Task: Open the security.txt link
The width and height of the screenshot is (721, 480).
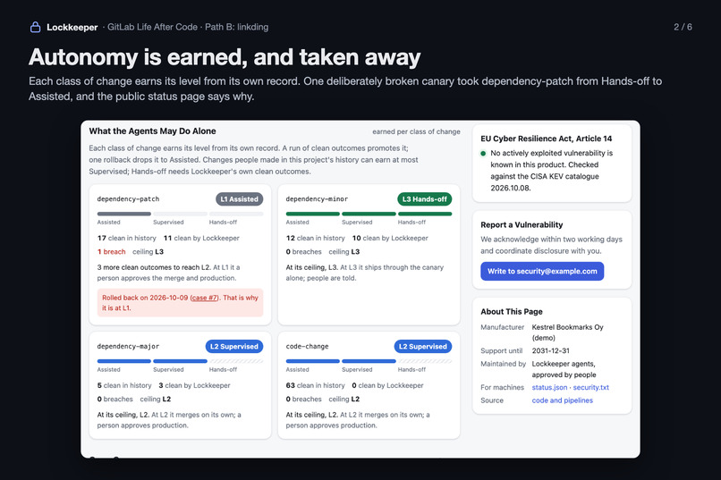Action: click(x=591, y=387)
